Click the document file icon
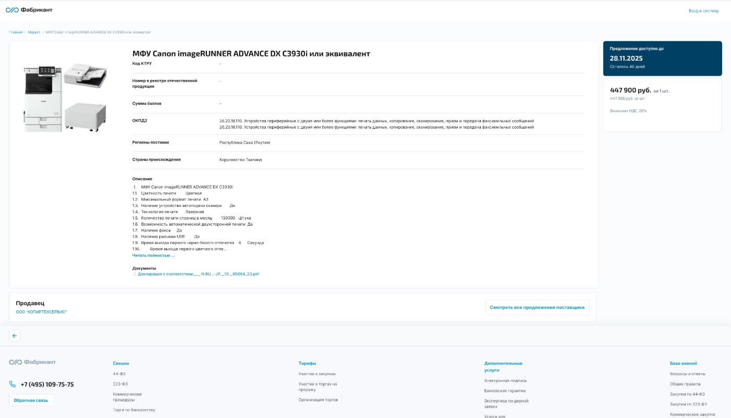Screen dimensions: 731x418 click(x=134, y=274)
